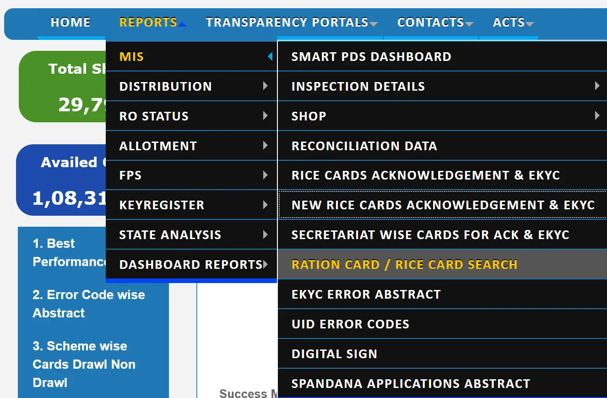607x398 pixels.
Task: Select INSPECTION DETAILS entry
Action: click(x=442, y=86)
